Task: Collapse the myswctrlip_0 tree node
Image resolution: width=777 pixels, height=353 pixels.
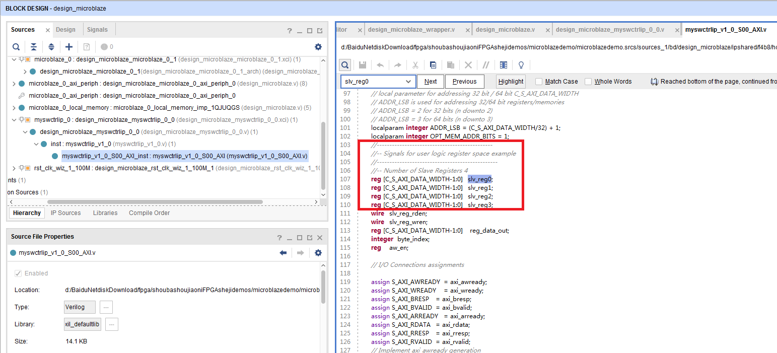Action: coord(14,120)
